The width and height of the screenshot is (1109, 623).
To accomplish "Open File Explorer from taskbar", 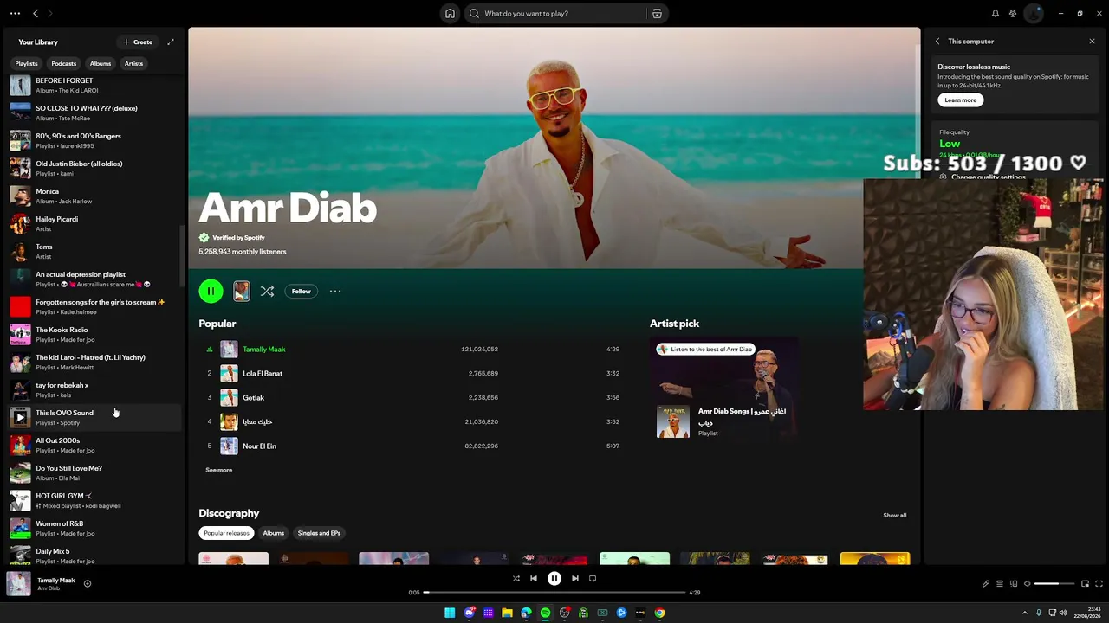I will (507, 613).
